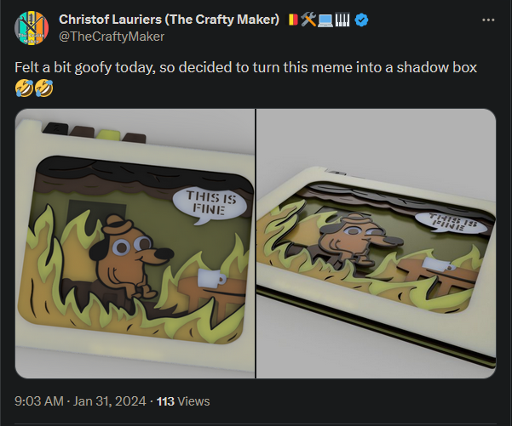Click the Belgian flag emoji

[x=293, y=20]
